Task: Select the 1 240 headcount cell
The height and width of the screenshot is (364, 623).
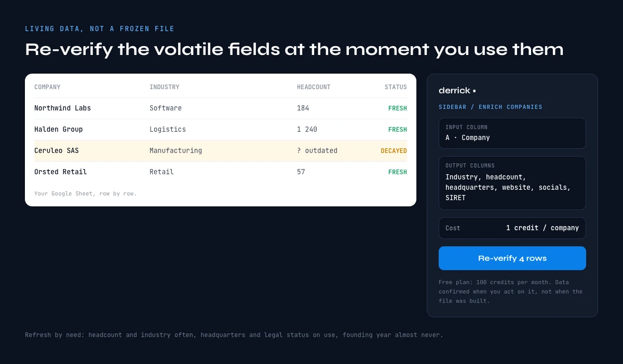Action: point(307,130)
